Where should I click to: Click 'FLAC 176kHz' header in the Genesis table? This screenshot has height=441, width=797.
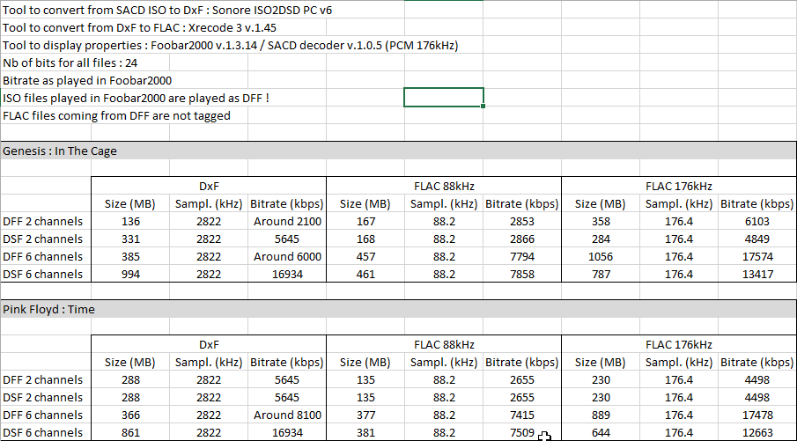[x=679, y=186]
